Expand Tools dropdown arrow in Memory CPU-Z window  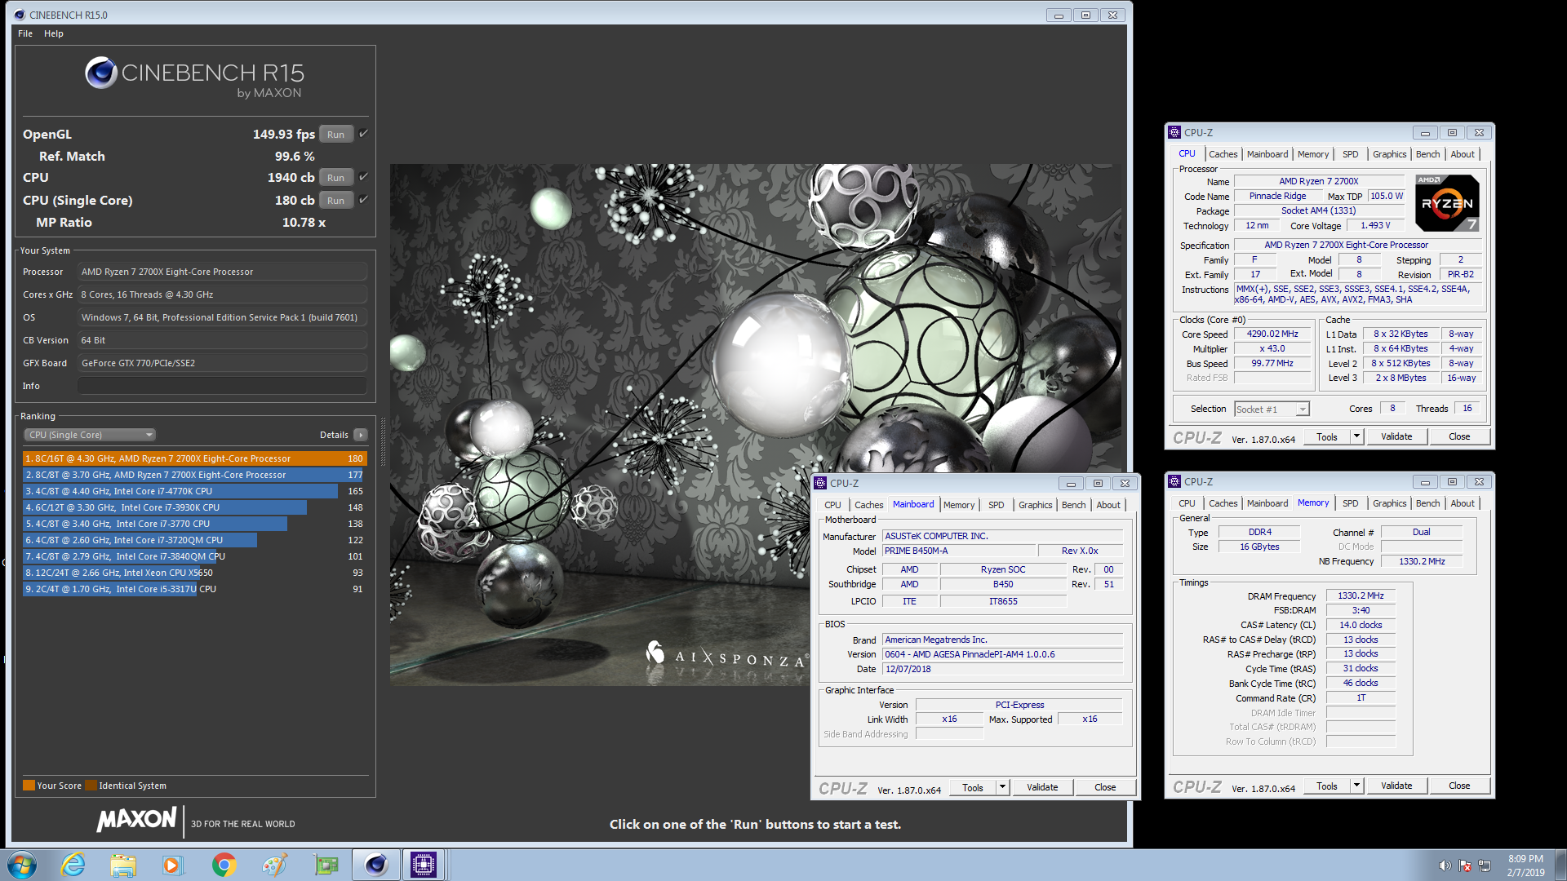1356,786
